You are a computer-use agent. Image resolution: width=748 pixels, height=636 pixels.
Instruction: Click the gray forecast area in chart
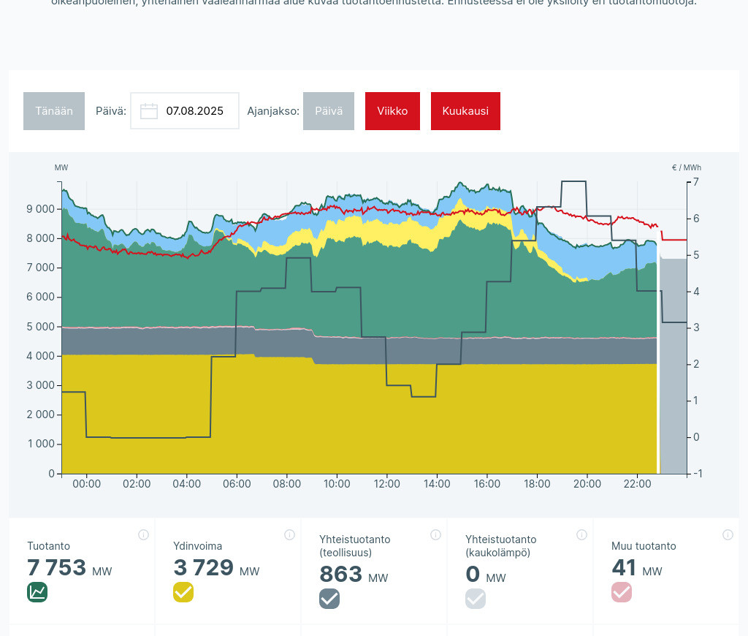(x=673, y=366)
